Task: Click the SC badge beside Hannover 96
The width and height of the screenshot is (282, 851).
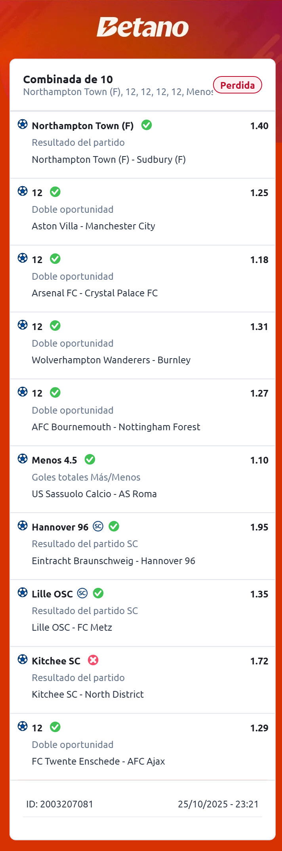Action: click(x=98, y=526)
